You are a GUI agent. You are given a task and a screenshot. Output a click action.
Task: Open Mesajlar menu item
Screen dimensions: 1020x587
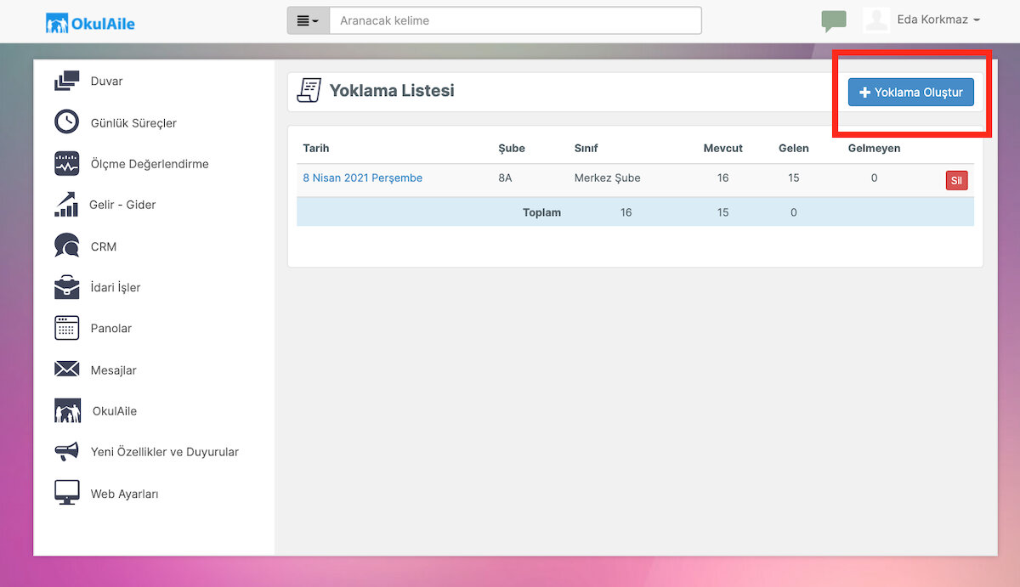coord(114,370)
